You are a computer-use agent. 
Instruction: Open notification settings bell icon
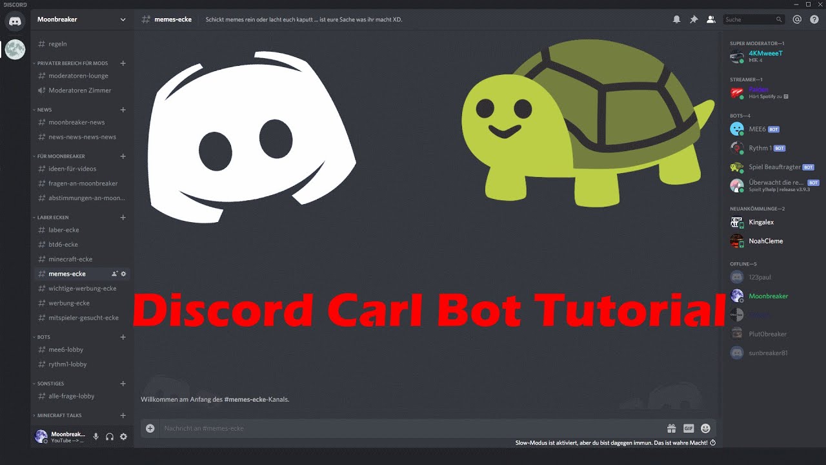pyautogui.click(x=676, y=19)
